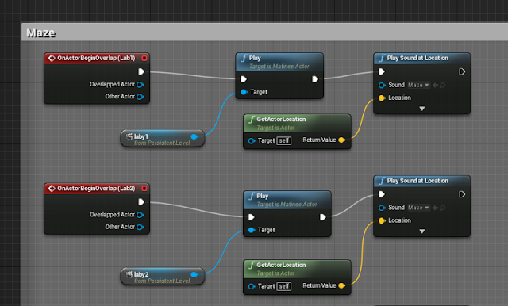Open Maze sound dropdown on upper Play Sound node

coord(418,85)
